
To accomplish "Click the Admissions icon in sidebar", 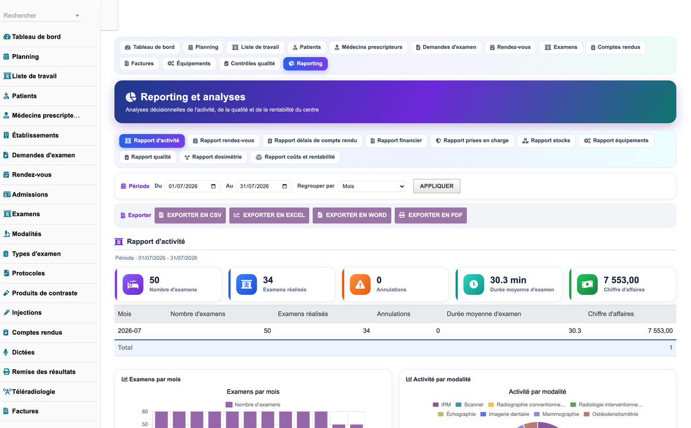I will pyautogui.click(x=7, y=194).
